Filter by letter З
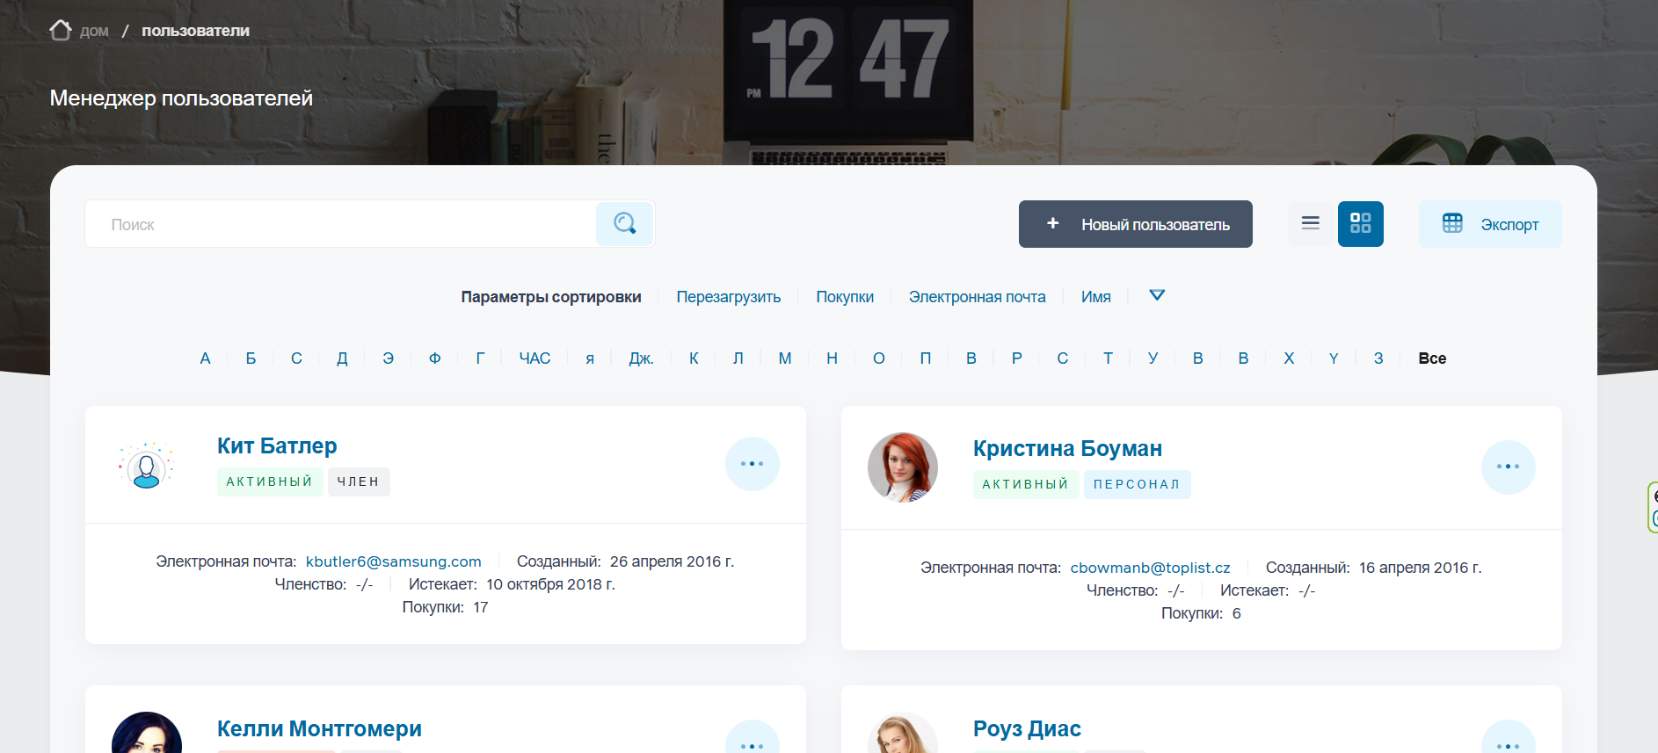The width and height of the screenshot is (1658, 753). [1379, 358]
